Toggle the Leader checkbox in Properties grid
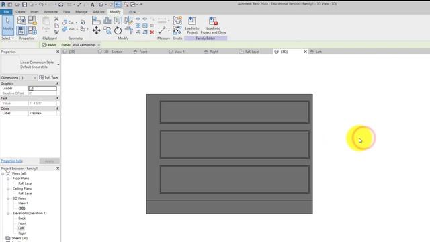 point(31,88)
